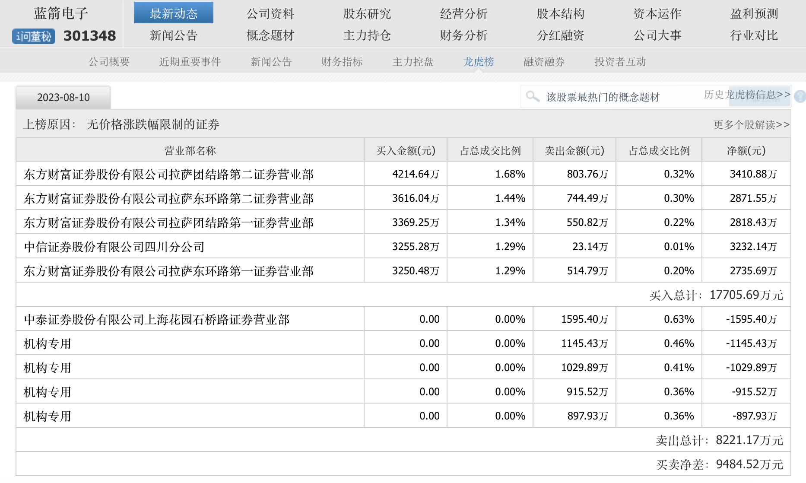Go to 股东研究 section
This screenshot has width=806, height=483.
tap(367, 13)
